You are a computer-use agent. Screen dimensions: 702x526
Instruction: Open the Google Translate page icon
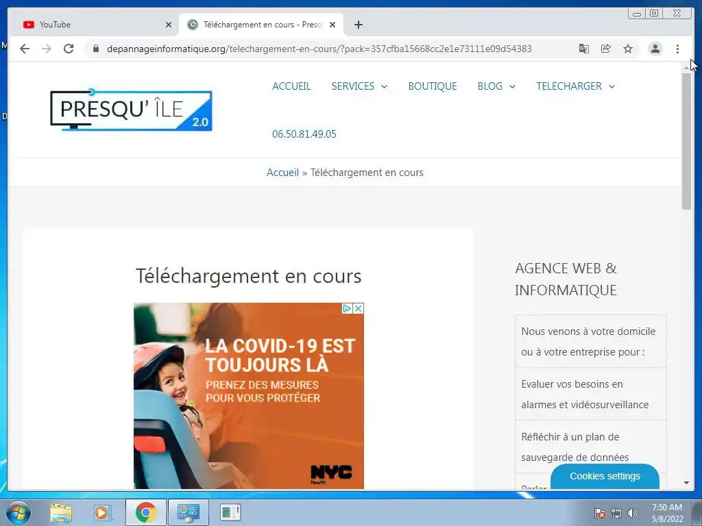click(x=584, y=49)
